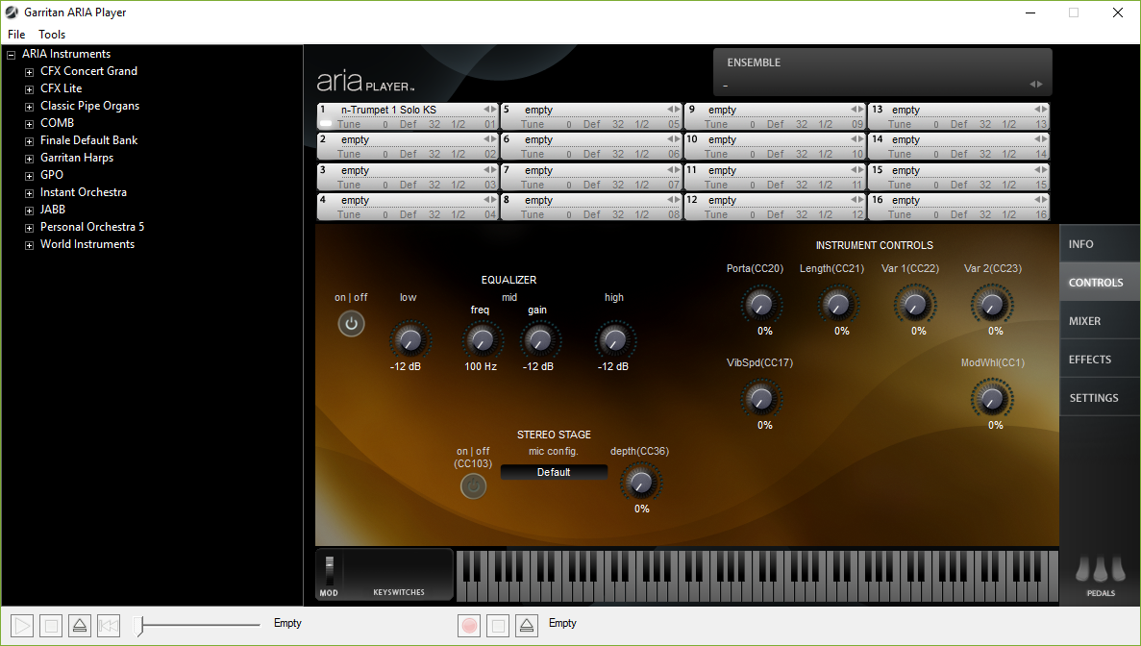This screenshot has width=1141, height=646.
Task: Click slot 1 instrument arrows
Action: [490, 110]
